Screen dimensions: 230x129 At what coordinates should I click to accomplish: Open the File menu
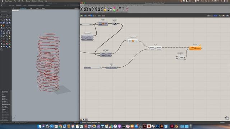pos(15,1)
